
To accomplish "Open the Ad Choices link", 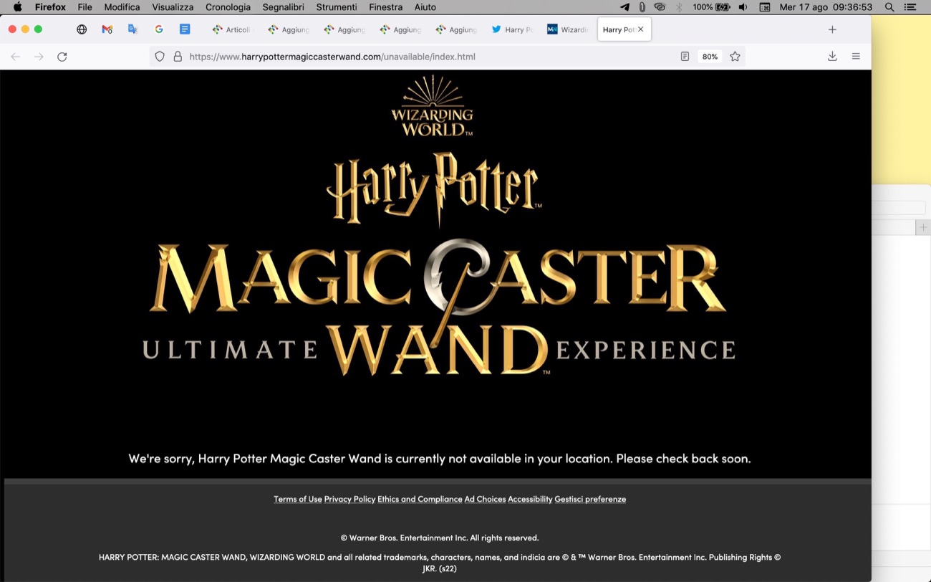I will 485,499.
